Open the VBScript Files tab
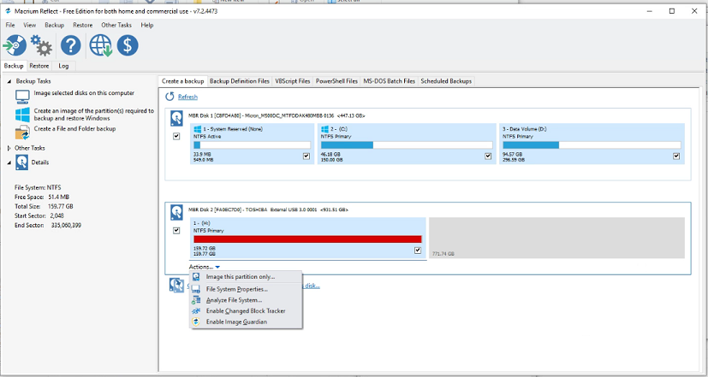708x377 pixels. click(x=293, y=81)
